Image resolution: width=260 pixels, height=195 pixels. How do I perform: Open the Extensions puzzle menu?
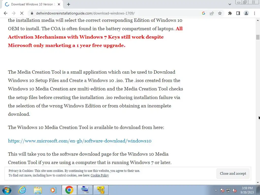(x=230, y=13)
